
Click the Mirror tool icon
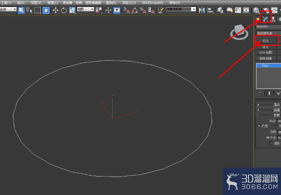[202, 10]
